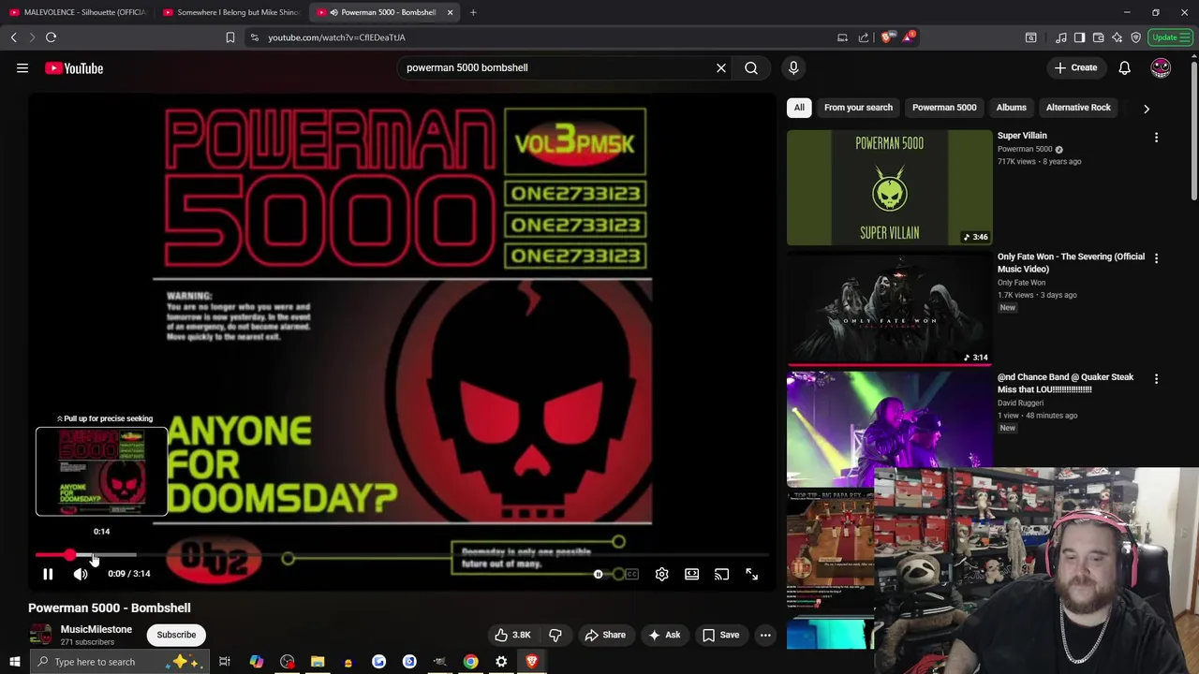Select From your search chip
Viewport: 1199px width, 674px height.
858,108
